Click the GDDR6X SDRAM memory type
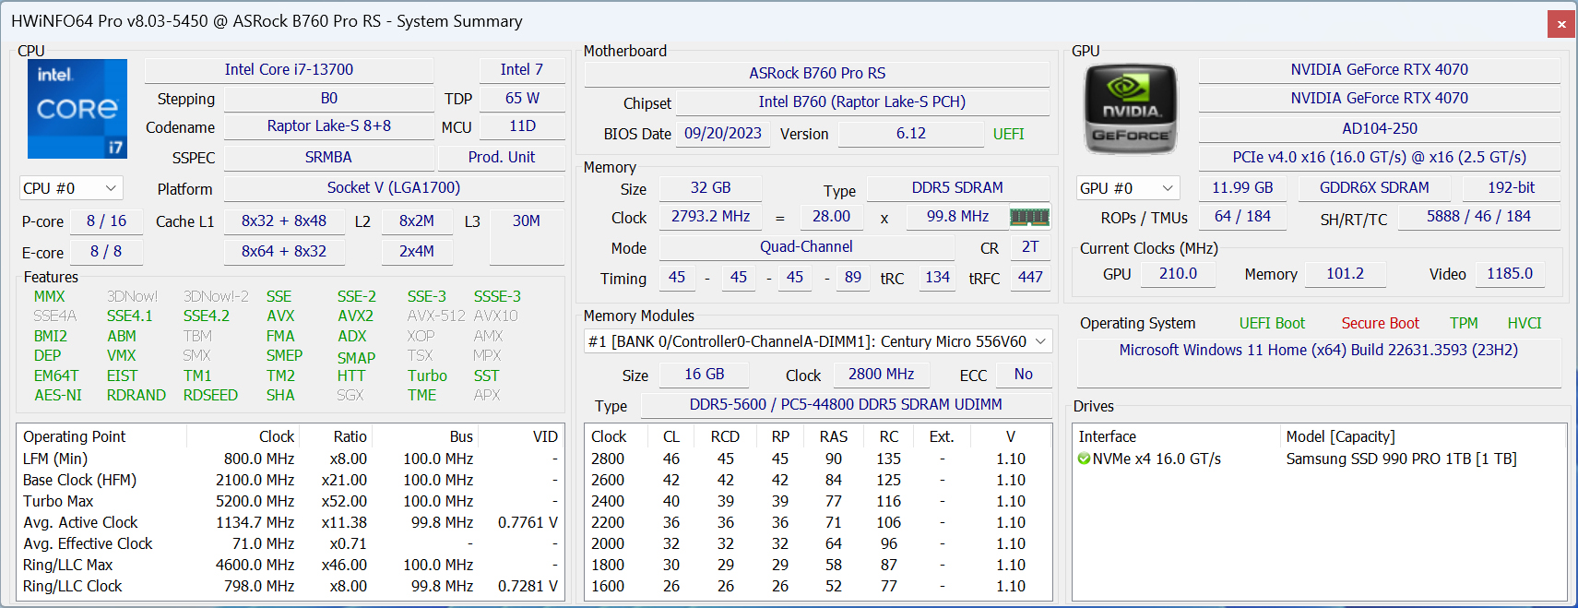 click(x=1374, y=188)
